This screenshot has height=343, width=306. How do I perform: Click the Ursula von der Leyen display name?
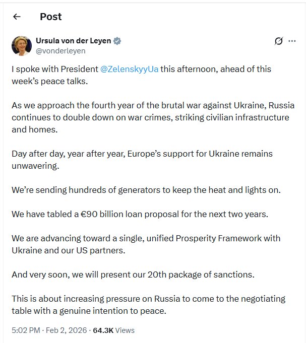[x=74, y=41]
